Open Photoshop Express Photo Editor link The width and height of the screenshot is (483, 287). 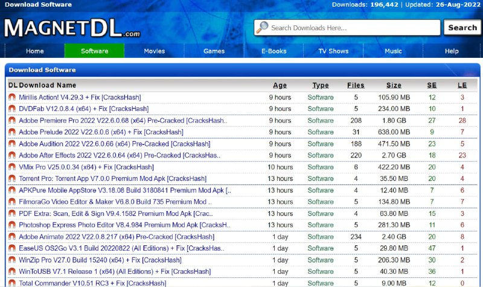point(124,225)
